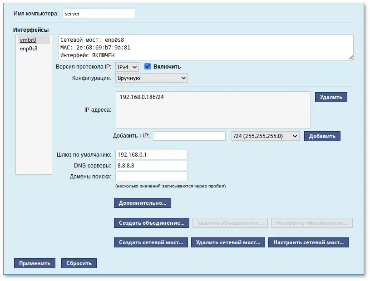Open the netmask dropdown /24 (255.255.255.0)

(x=265, y=136)
